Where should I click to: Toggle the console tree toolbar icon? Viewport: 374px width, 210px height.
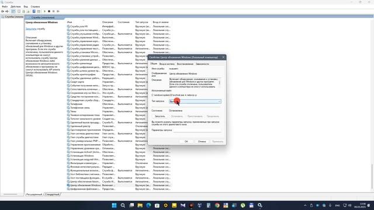click(13, 11)
